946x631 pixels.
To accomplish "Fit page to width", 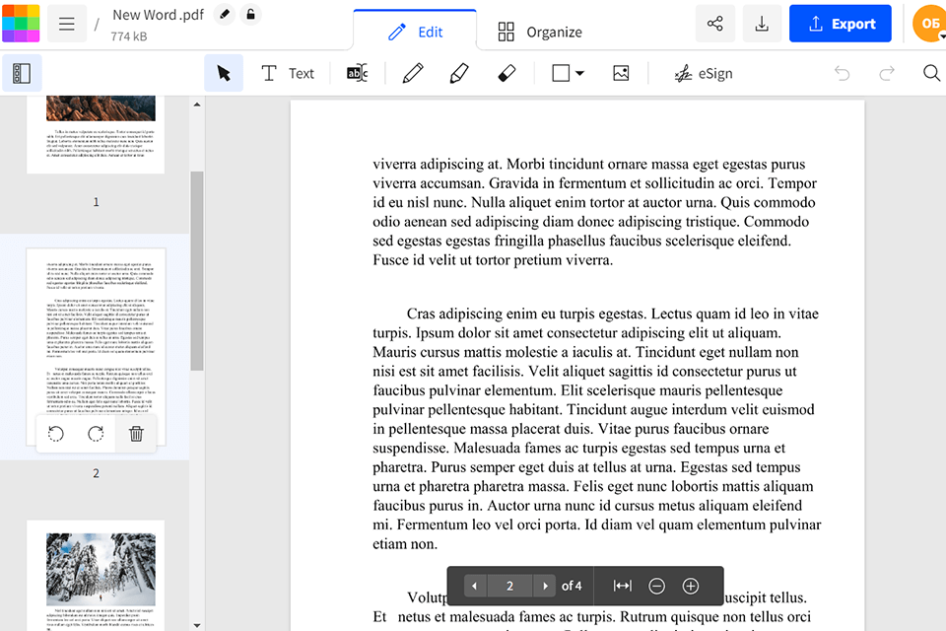I will tap(622, 586).
